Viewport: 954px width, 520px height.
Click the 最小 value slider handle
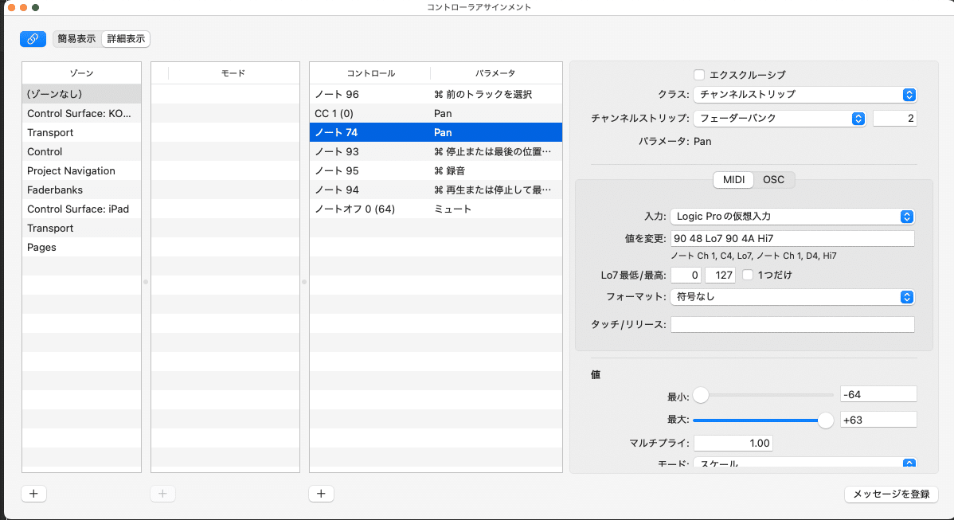tap(701, 394)
